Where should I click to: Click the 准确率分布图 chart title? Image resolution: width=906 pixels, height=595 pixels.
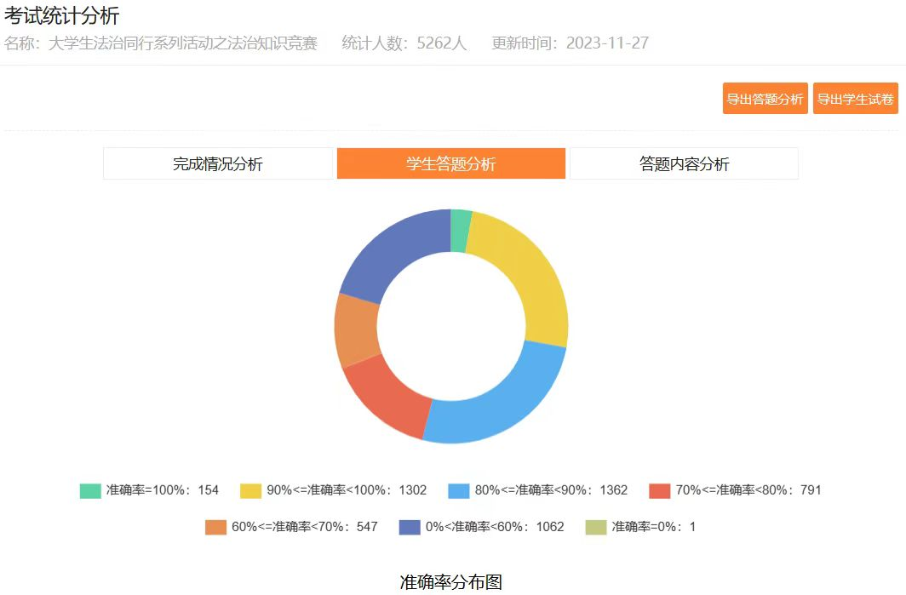[451, 581]
